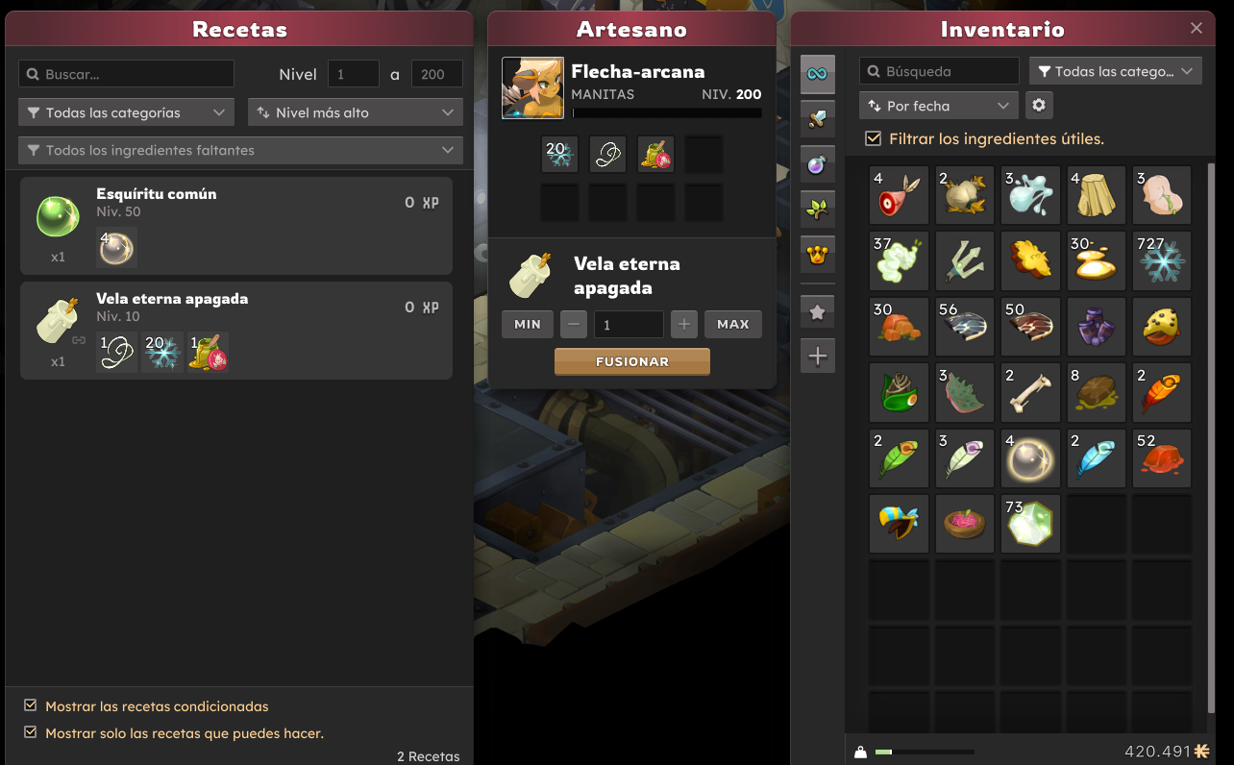
Task: Click the star favorites icon in inventory sidebar
Action: pos(818,311)
